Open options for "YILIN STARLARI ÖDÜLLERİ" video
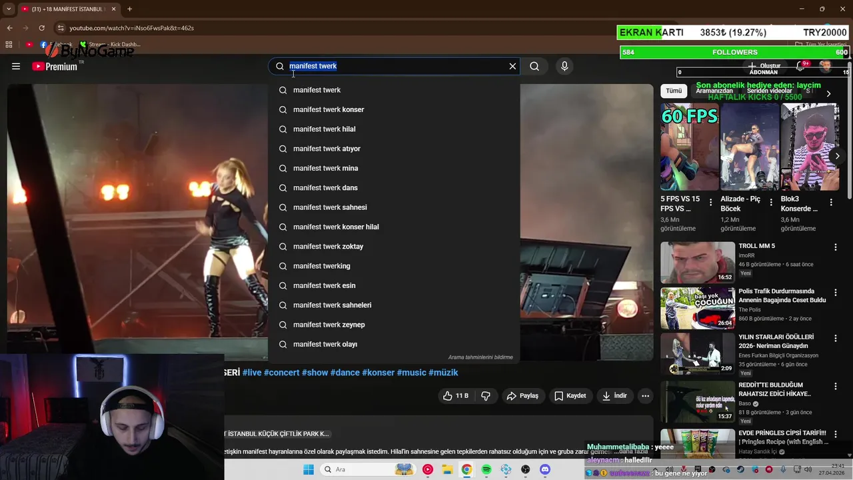This screenshot has width=853, height=480. pyautogui.click(x=835, y=339)
